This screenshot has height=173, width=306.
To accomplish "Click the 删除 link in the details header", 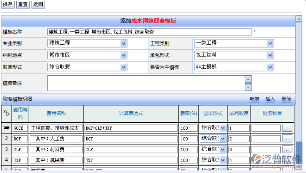I will pos(286,99).
